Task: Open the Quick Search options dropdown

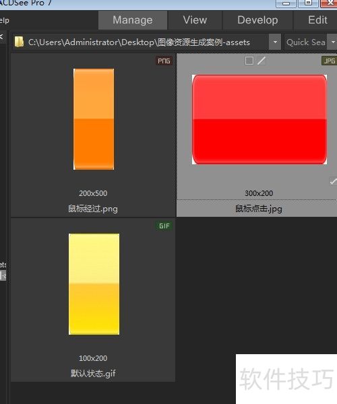Action: click(x=332, y=42)
